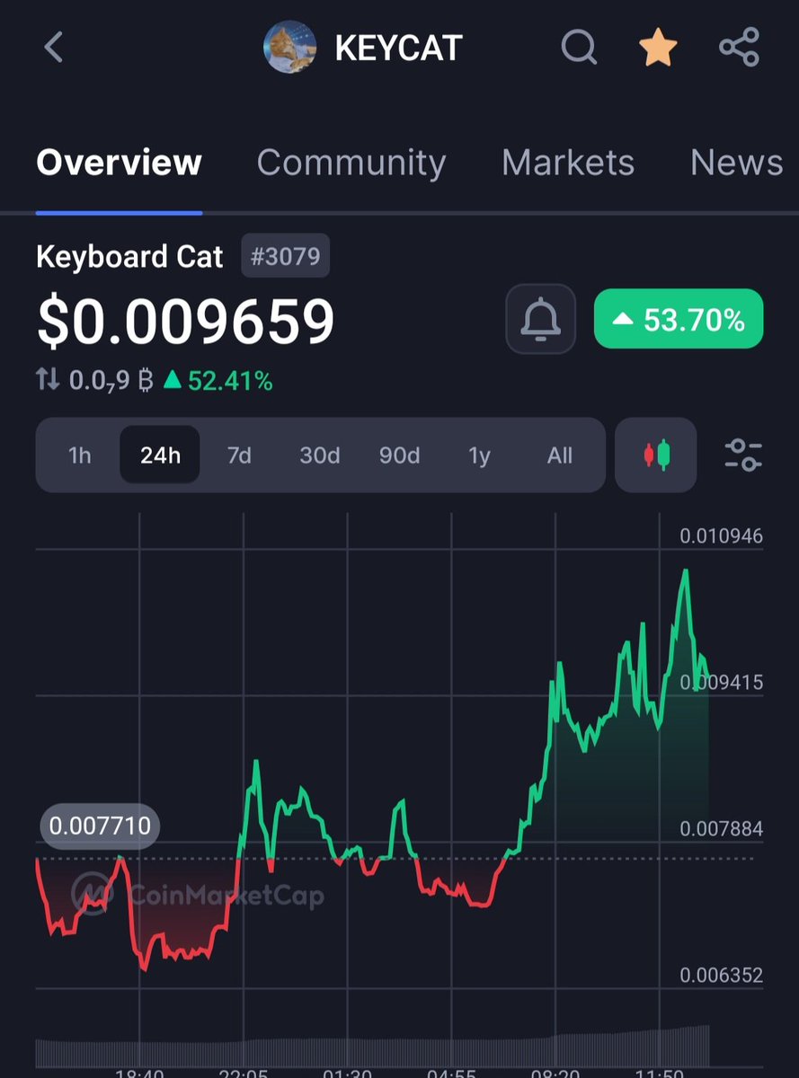Select the All chart range
Image resolution: width=799 pixels, height=1078 pixels.
(560, 455)
